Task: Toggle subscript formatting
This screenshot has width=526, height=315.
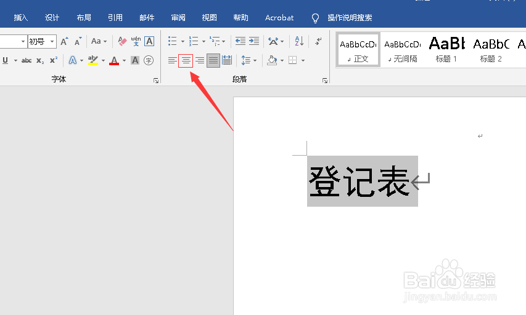Action: 40,60
